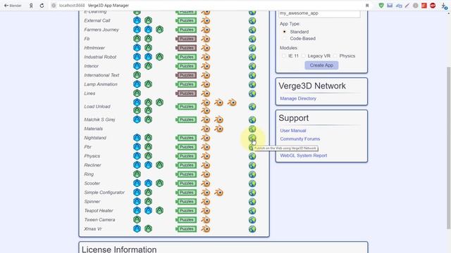Enable the Legacy VR module checkbox
451x253 pixels.
pos(304,56)
